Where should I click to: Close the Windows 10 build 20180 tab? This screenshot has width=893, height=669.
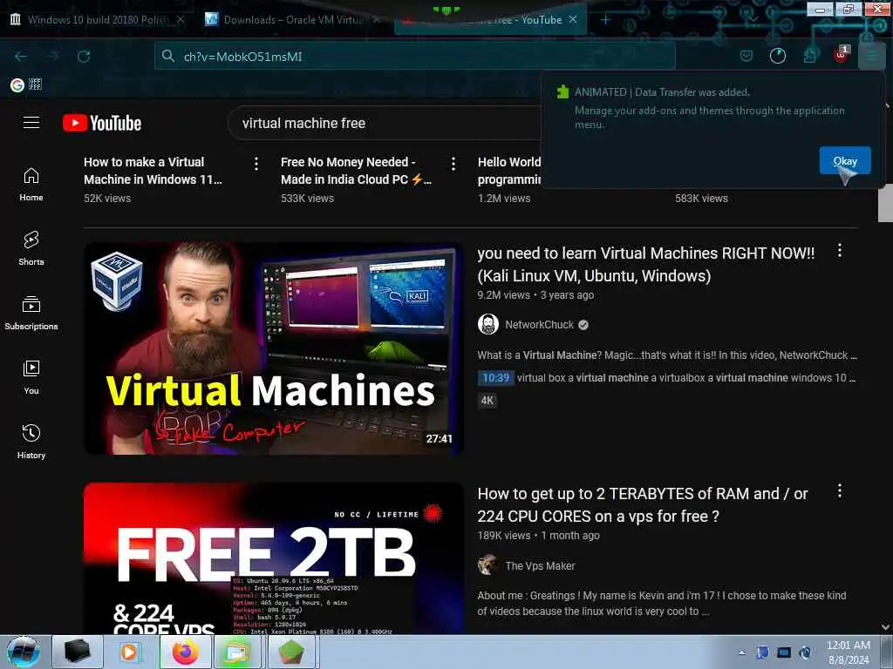pyautogui.click(x=181, y=19)
